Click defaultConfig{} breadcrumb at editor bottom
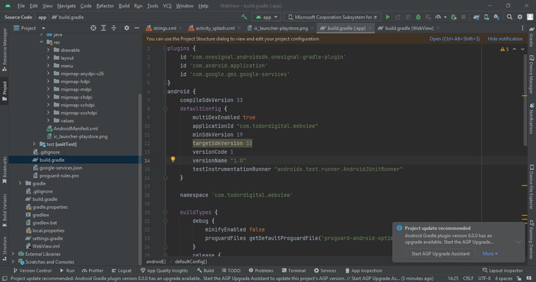Image resolution: width=536 pixels, height=282 pixels. [x=191, y=262]
